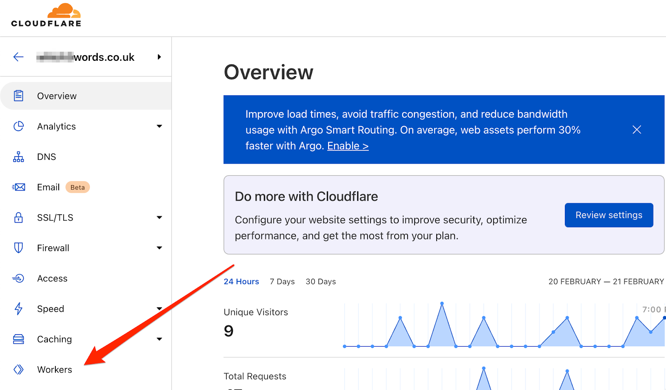The height and width of the screenshot is (390, 666).
Task: Expand the Firewall submenu arrow
Action: pos(159,248)
